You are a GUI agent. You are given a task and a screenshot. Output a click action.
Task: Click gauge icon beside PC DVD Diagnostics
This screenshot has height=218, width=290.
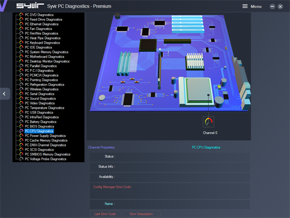pyautogui.click(x=21, y=15)
